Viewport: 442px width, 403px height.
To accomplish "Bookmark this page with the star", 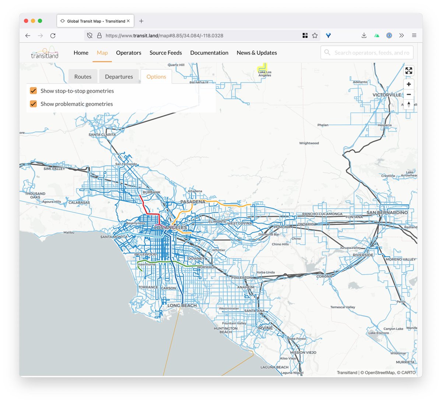I will 315,36.
